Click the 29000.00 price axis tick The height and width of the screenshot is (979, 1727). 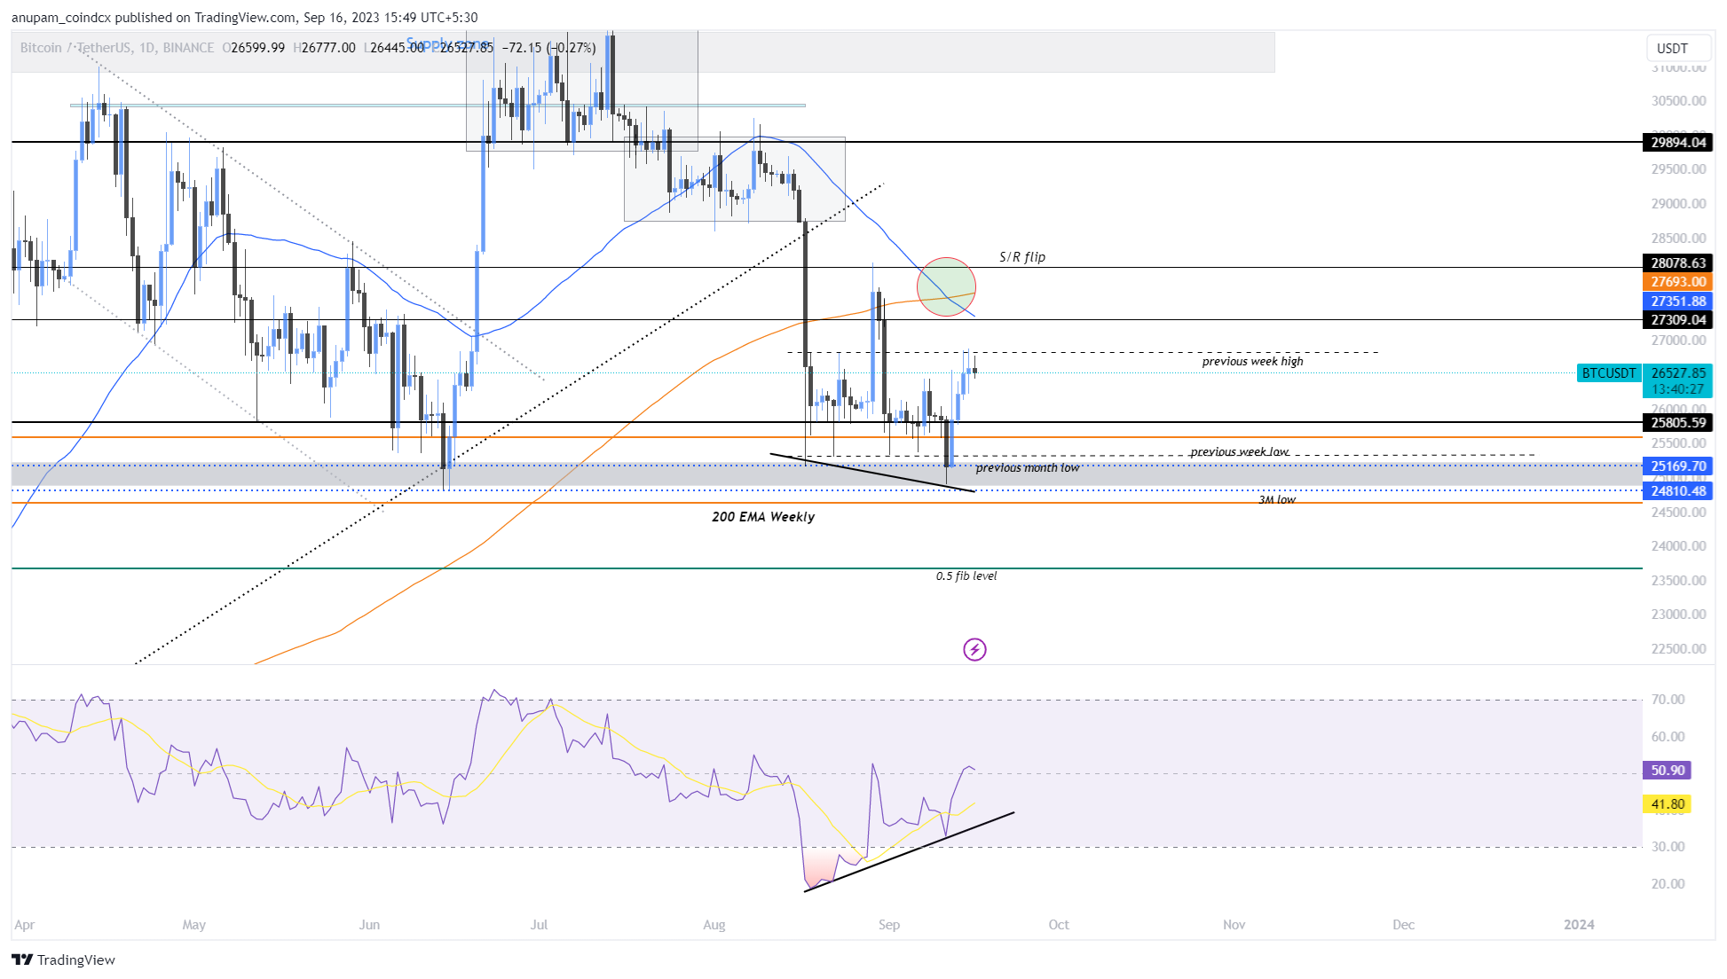(1678, 204)
